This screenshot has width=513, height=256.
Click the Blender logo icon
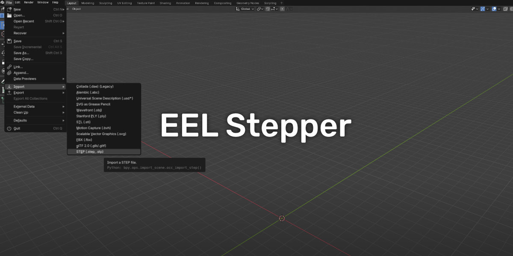point(2,3)
